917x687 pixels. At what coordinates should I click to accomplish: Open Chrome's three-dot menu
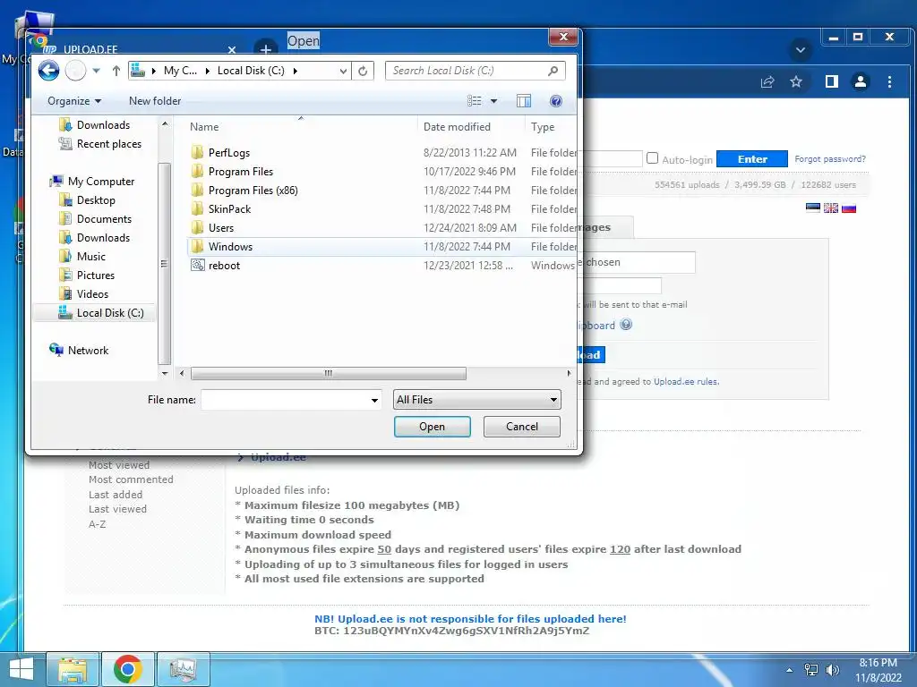pos(889,81)
